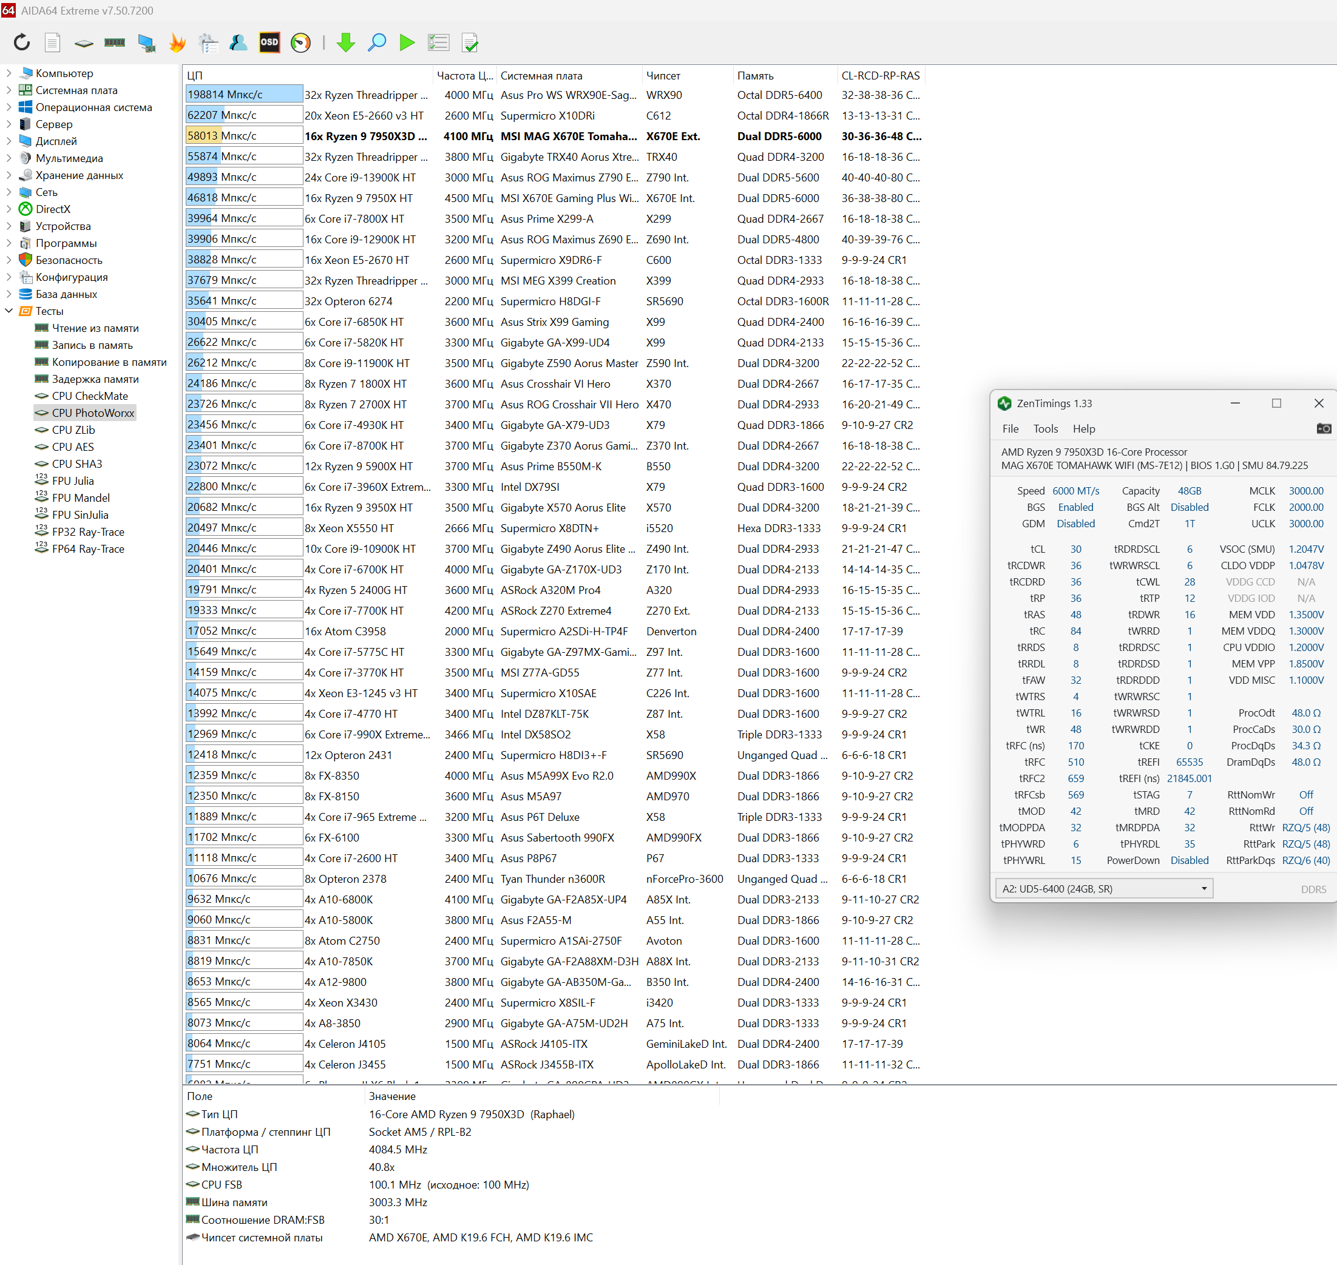Expand the Компьютер tree node
The width and height of the screenshot is (1337, 1265).
(x=8, y=73)
